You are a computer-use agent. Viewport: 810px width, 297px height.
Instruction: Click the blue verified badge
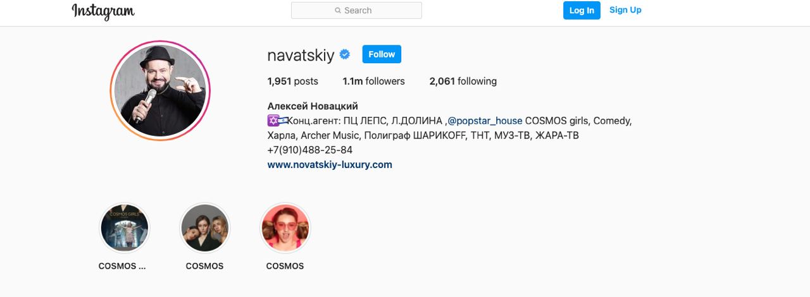pos(345,54)
